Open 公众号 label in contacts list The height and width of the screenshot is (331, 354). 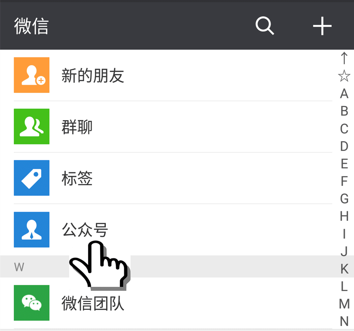pos(85,230)
